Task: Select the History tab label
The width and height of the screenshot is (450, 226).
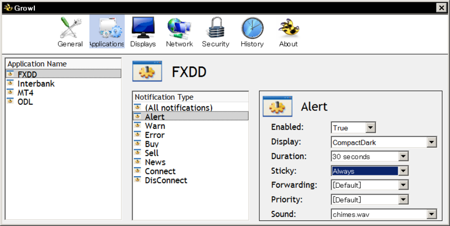Action: tap(252, 44)
